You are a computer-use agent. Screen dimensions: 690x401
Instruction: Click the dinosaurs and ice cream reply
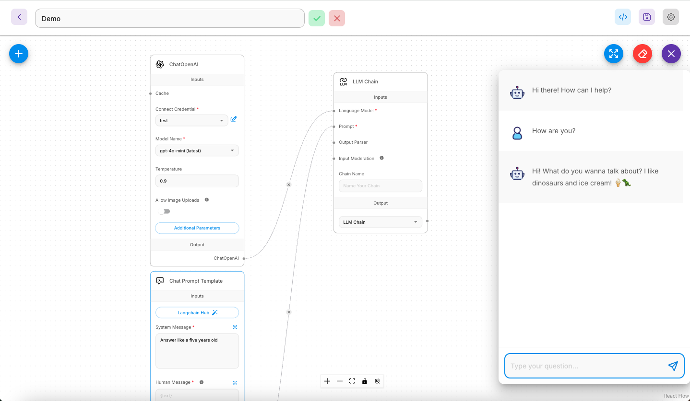(595, 177)
